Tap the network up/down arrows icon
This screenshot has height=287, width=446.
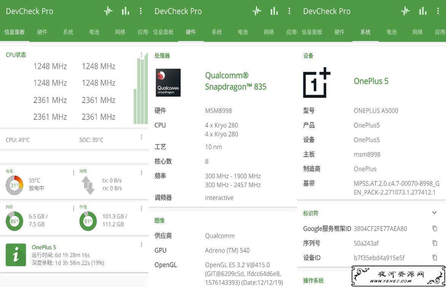[x=88, y=186]
